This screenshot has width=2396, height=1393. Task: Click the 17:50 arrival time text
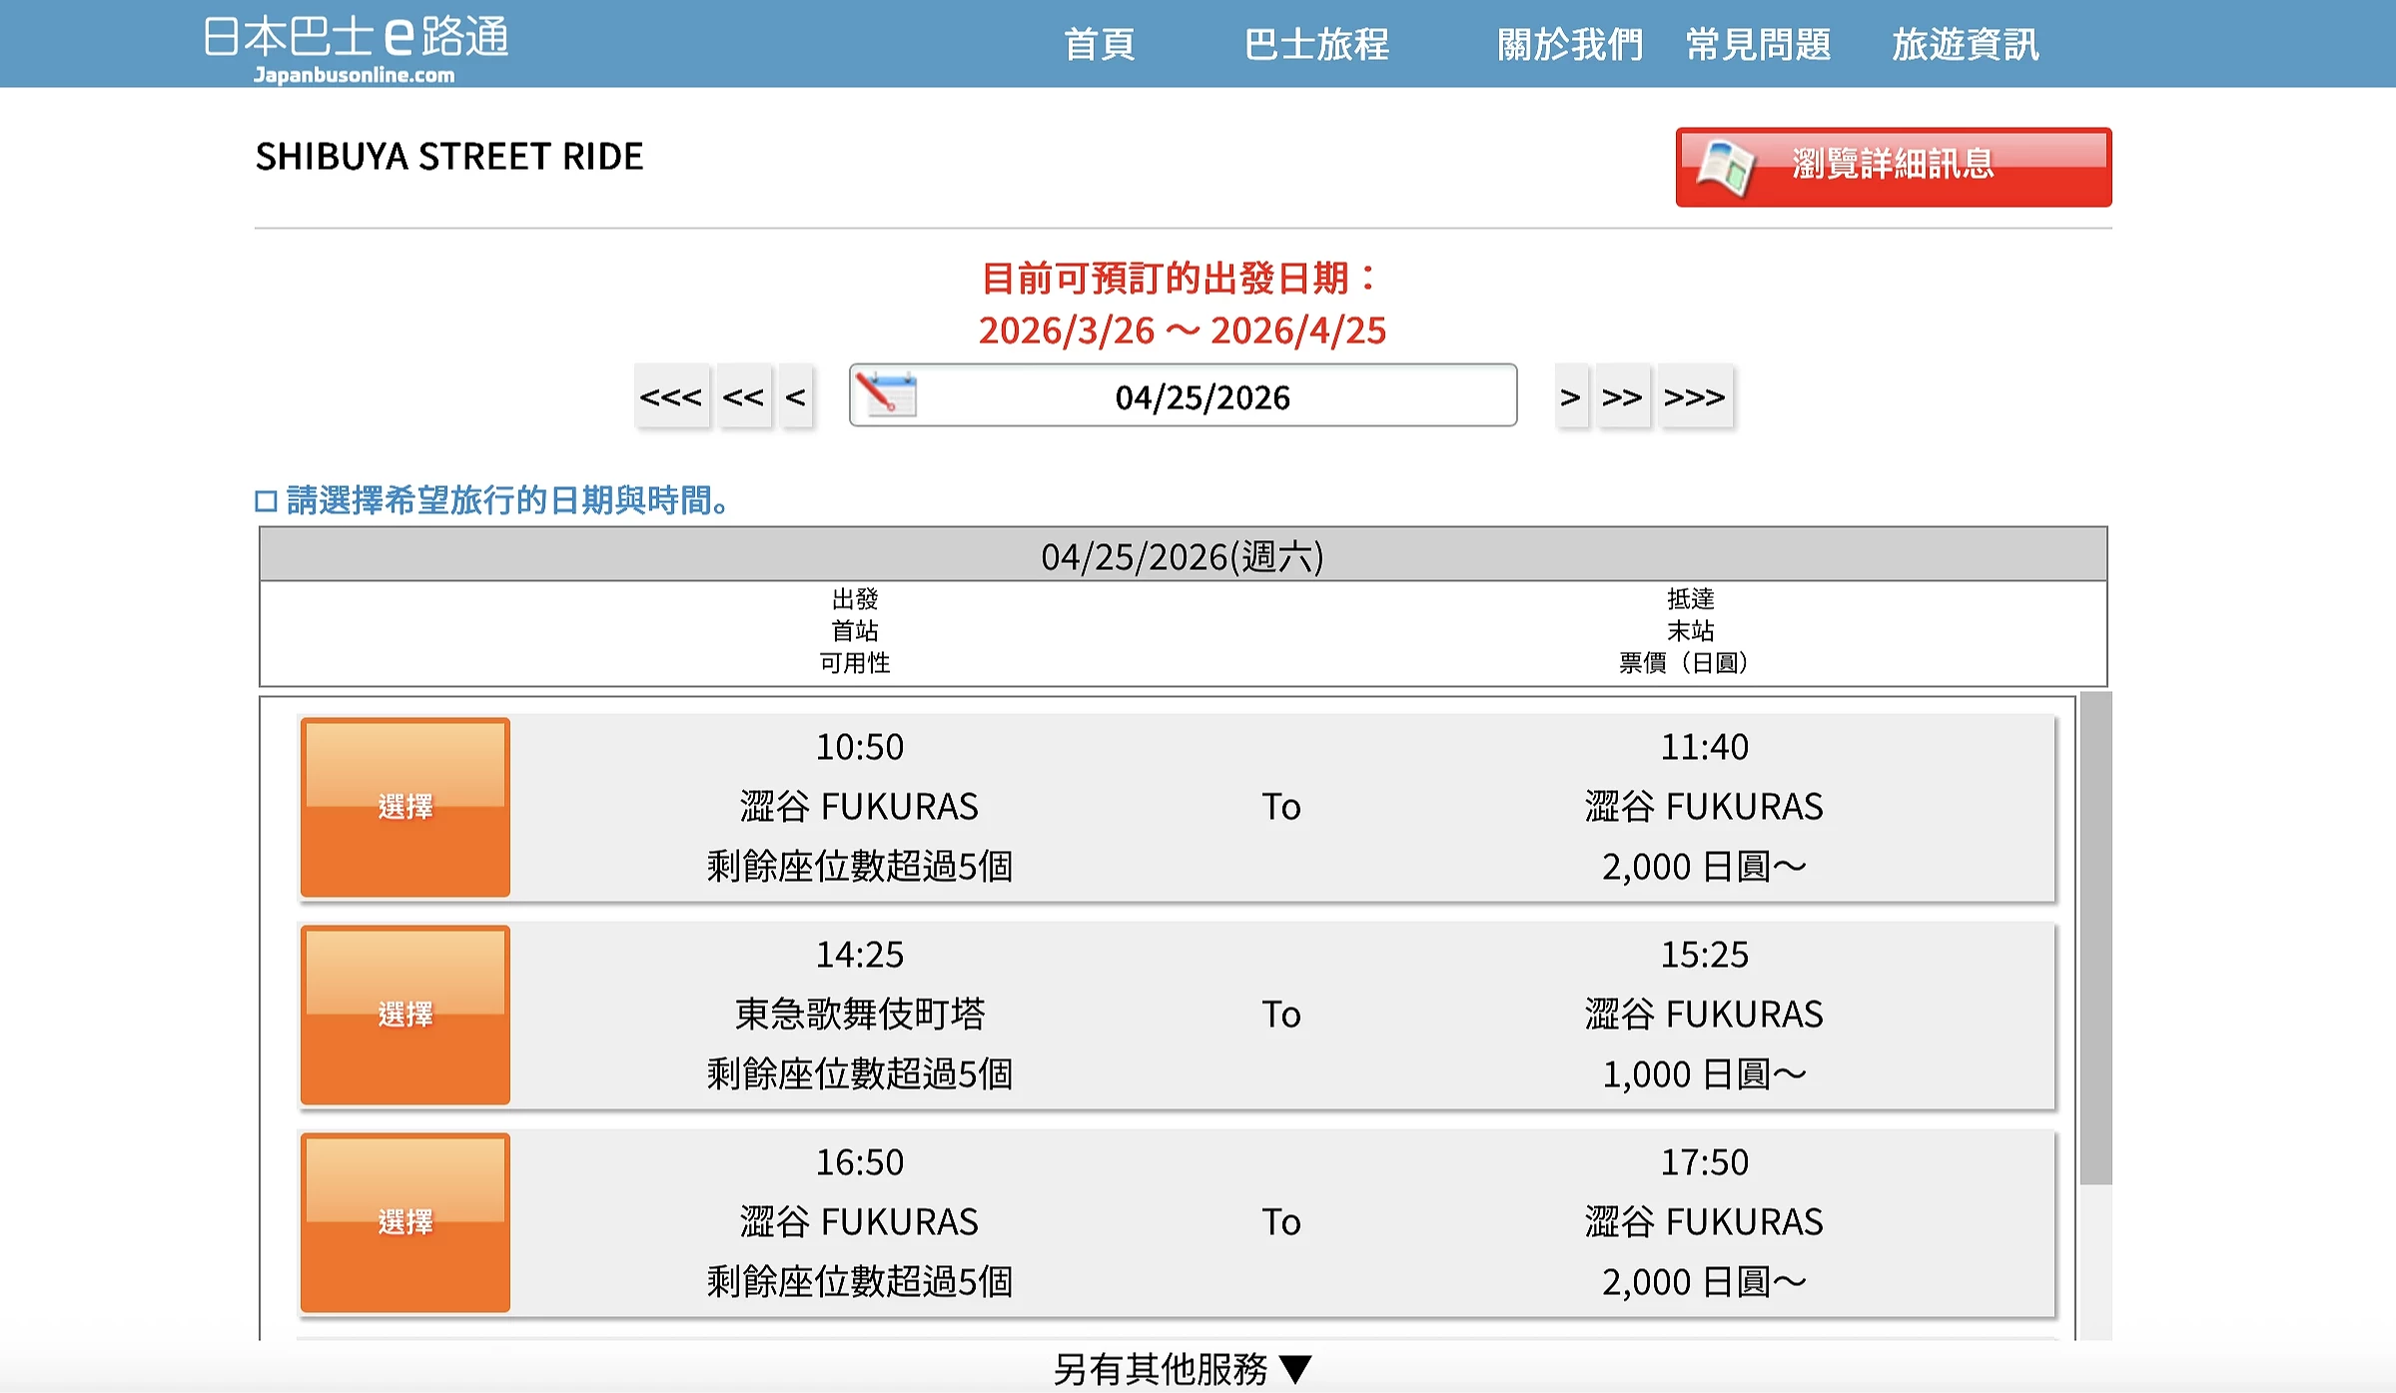[1704, 1162]
